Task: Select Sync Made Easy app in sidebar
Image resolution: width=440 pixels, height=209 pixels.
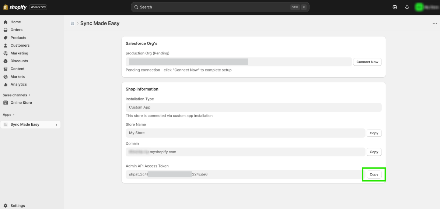Action: tap(25, 124)
